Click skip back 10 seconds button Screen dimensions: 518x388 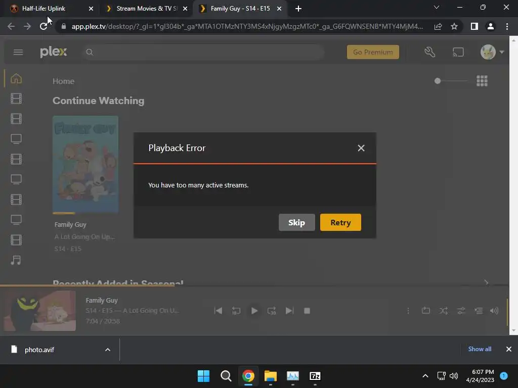(x=236, y=311)
